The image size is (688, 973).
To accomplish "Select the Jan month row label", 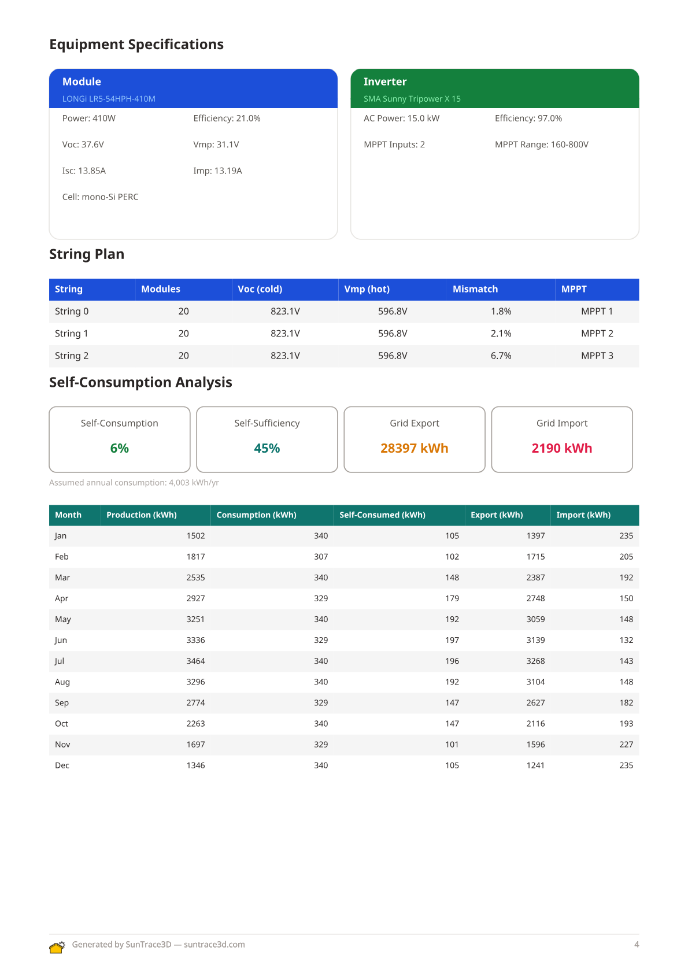I will point(61,536).
